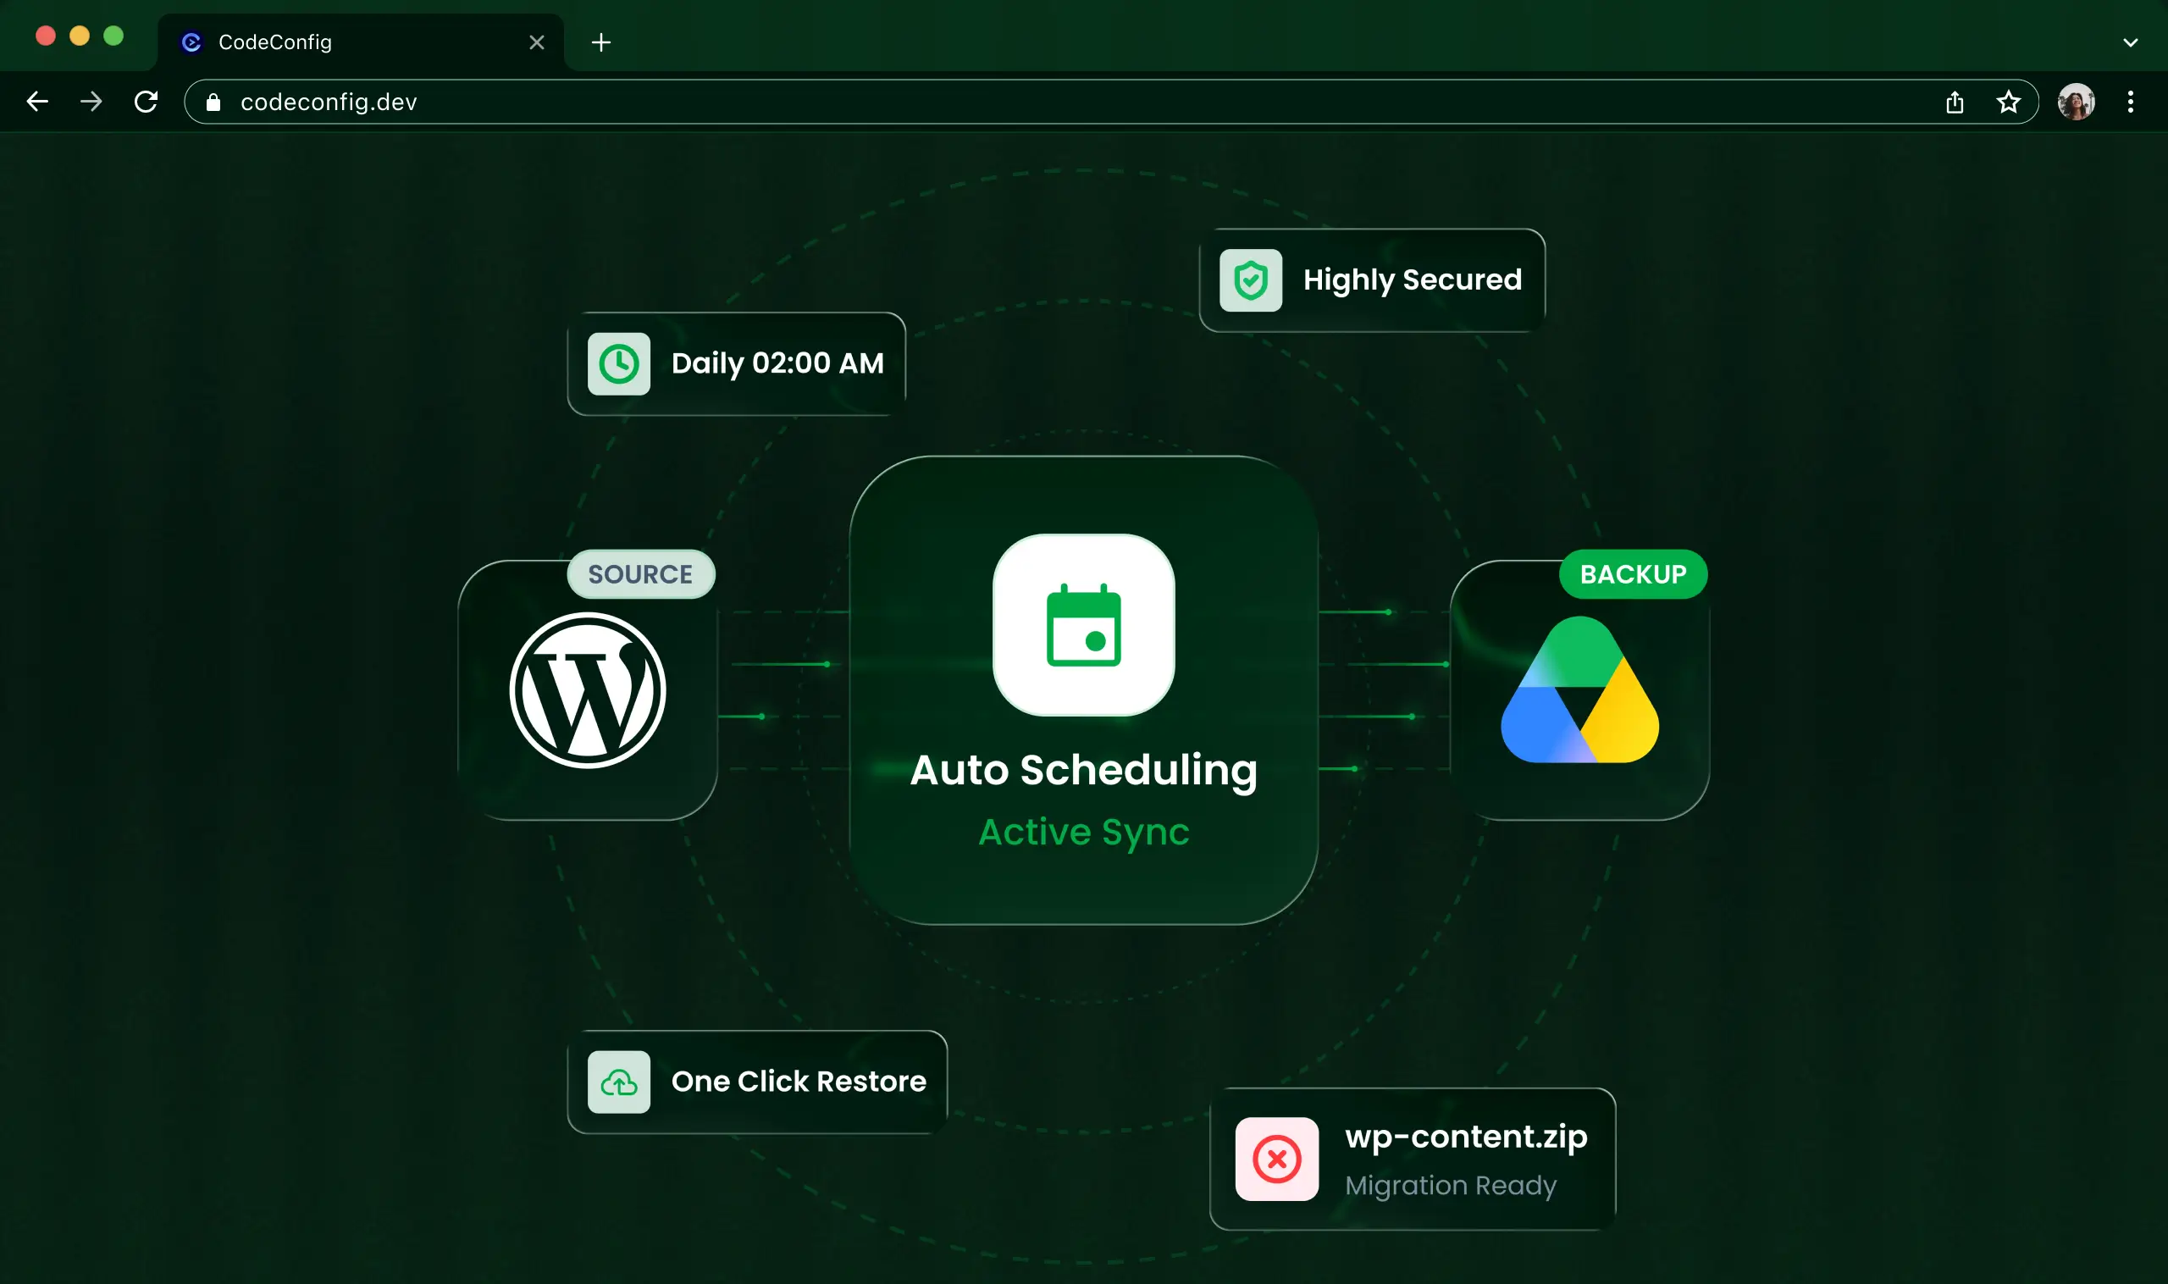Bookmark this page with the star
The width and height of the screenshot is (2168, 1284).
[2008, 102]
